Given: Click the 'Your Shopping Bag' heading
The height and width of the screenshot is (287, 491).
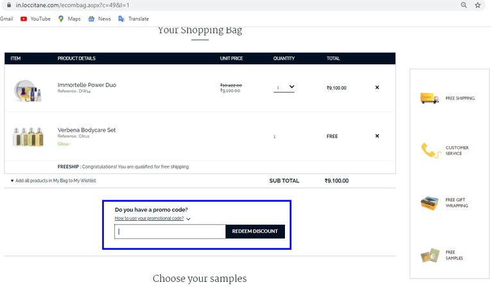Looking at the screenshot, I should (x=200, y=30).
